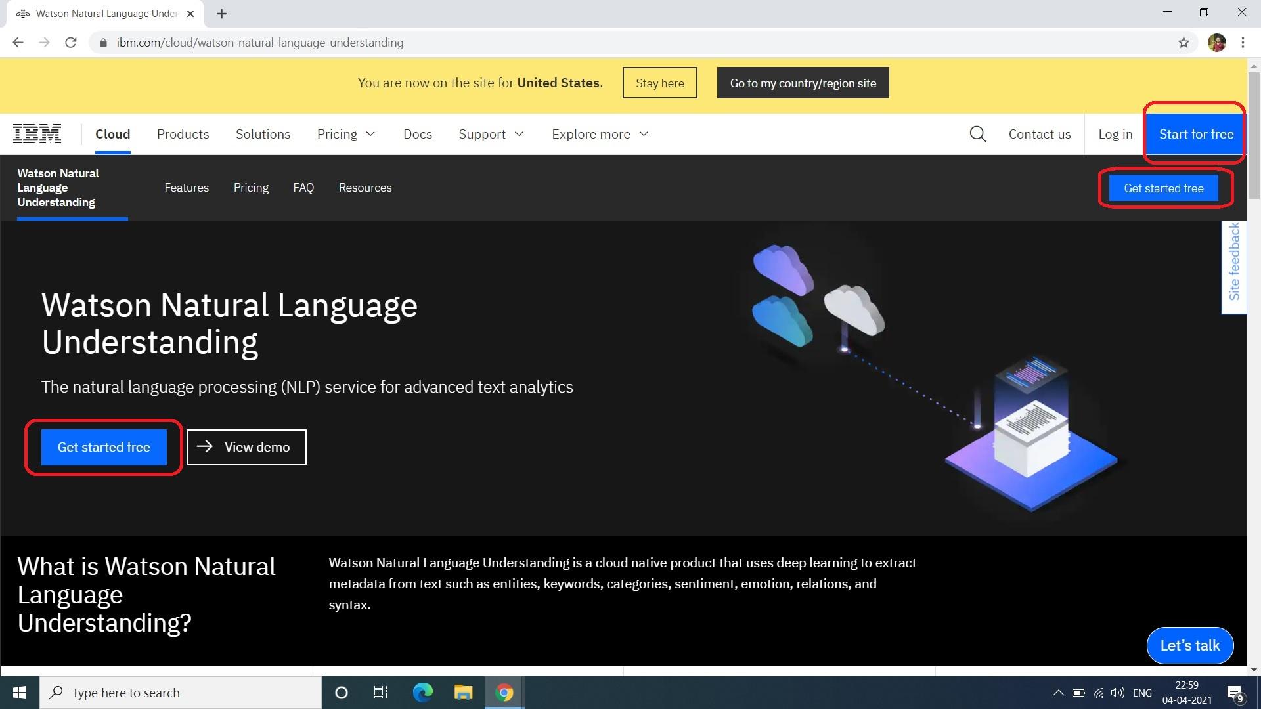Open Windows Task View icon
Image resolution: width=1261 pixels, height=709 pixels.
pos(380,693)
